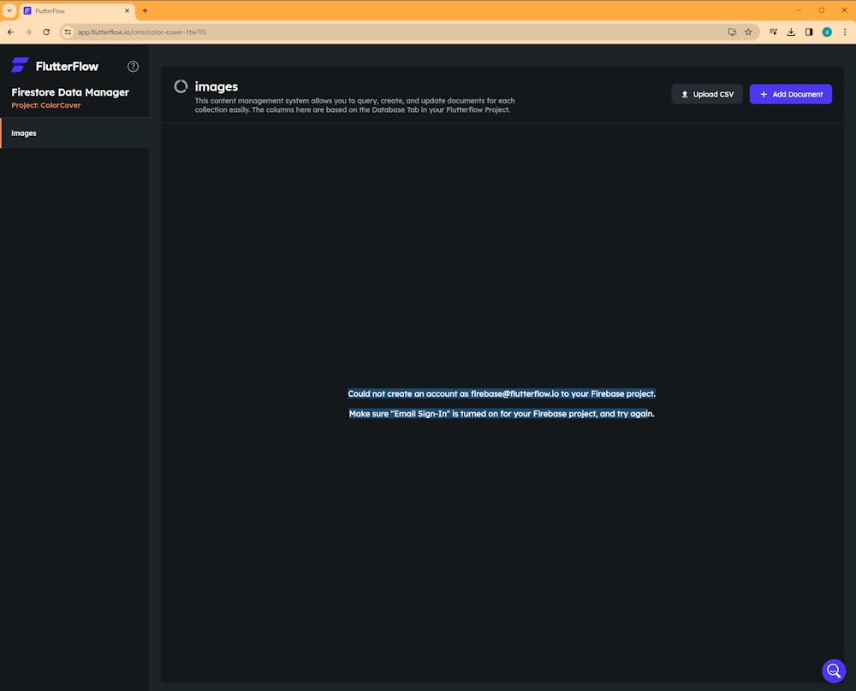Click the images collection heading
The height and width of the screenshot is (691, 856).
[217, 86]
